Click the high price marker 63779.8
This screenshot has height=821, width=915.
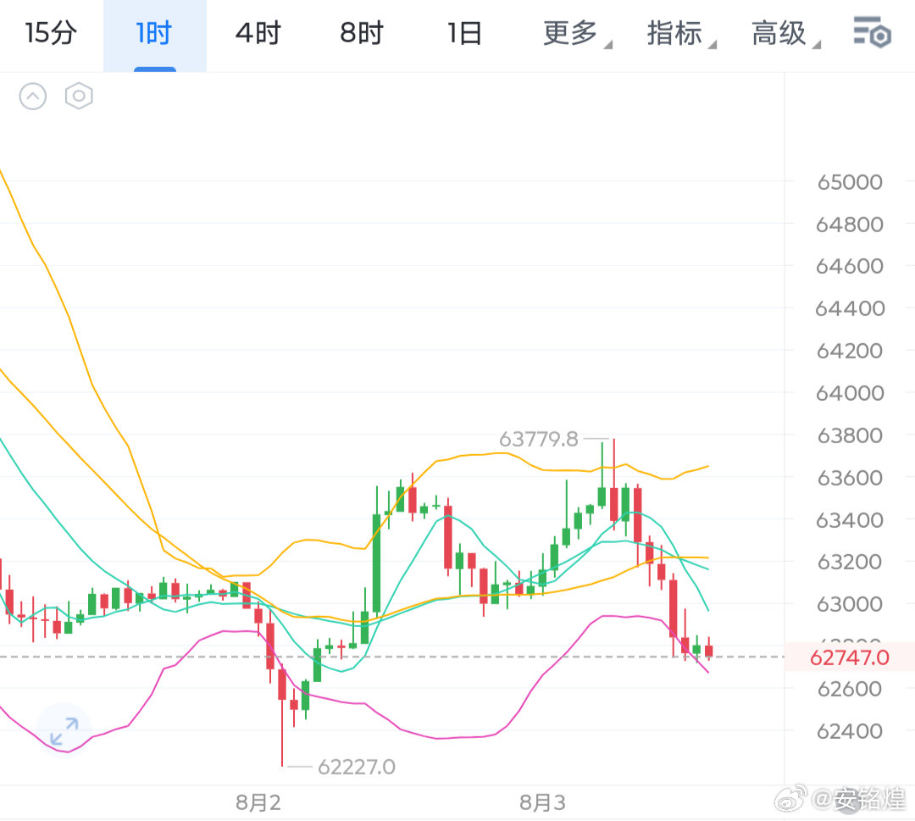(538, 439)
